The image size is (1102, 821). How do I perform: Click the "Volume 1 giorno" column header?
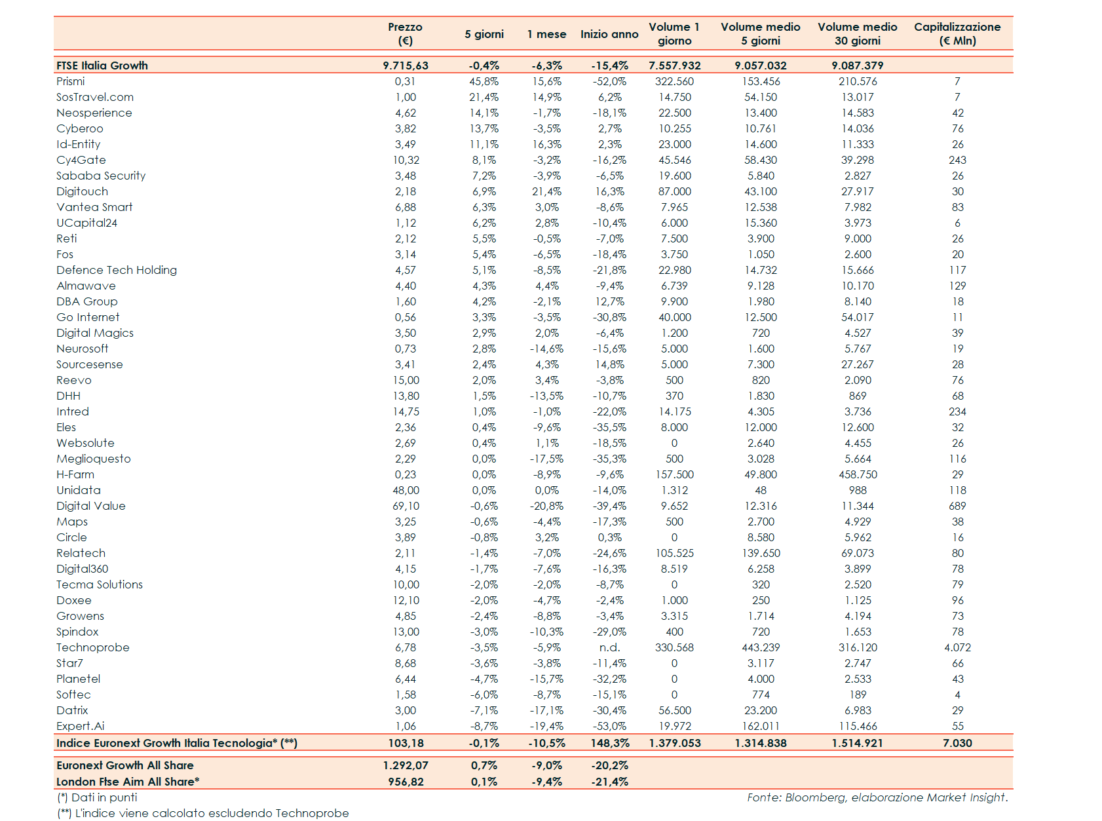click(x=674, y=34)
